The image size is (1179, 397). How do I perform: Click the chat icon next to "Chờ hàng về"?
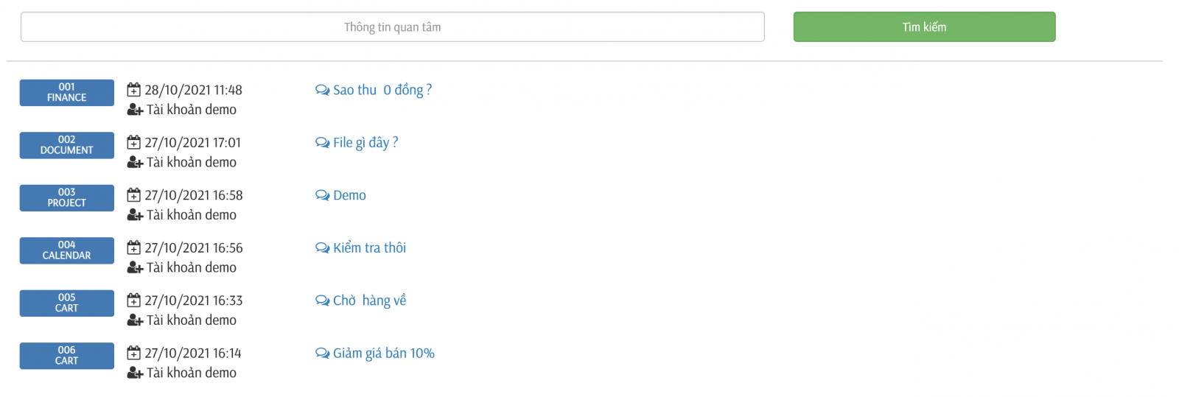click(x=322, y=301)
